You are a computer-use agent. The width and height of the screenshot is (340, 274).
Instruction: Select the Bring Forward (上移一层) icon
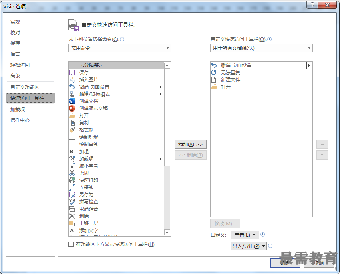coord(72,223)
